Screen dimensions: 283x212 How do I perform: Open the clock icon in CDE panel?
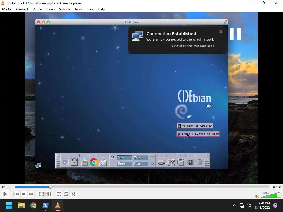pos(65,162)
